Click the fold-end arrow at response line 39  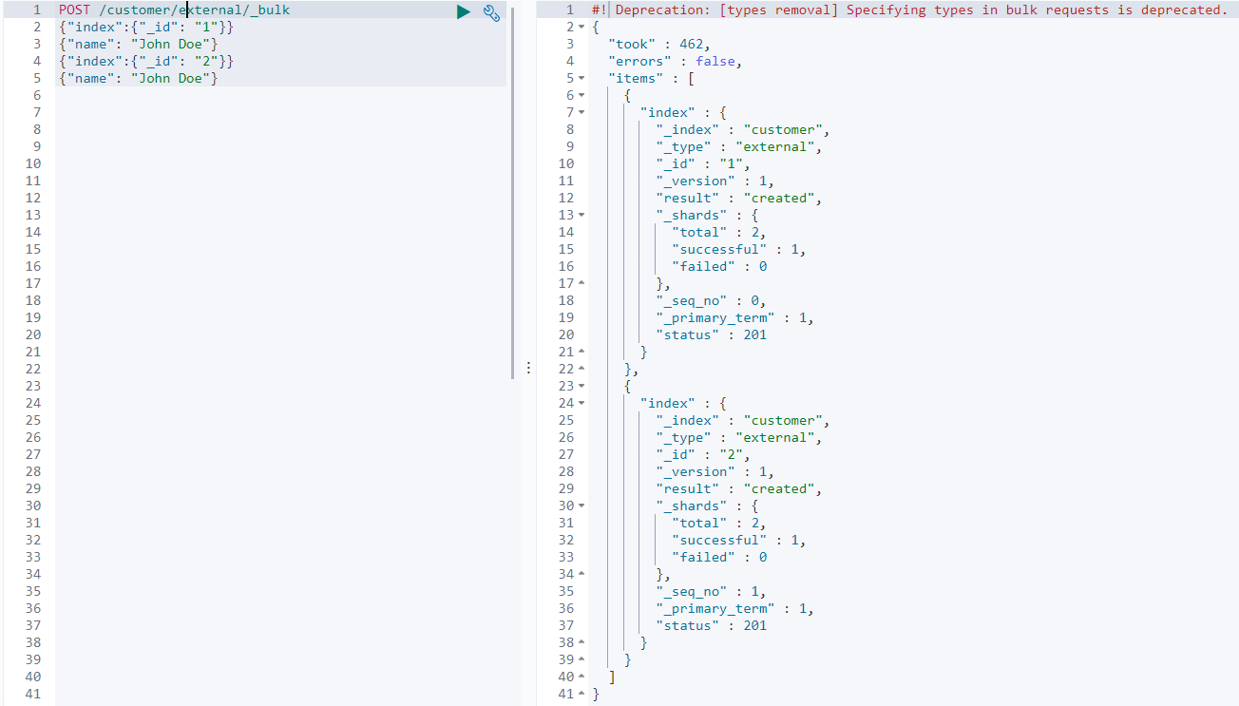tap(581, 659)
